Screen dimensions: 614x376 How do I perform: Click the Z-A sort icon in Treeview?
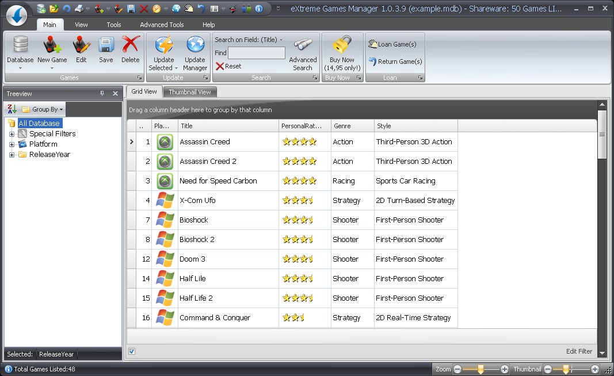point(12,109)
